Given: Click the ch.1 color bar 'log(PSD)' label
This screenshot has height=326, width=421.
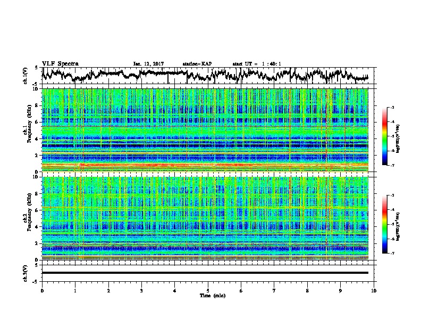Looking at the screenshot, I should (398, 139).
